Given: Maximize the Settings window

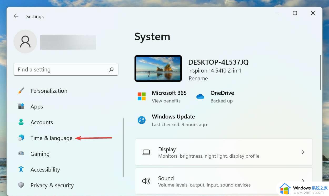Looking at the screenshot, I should [x=295, y=13].
